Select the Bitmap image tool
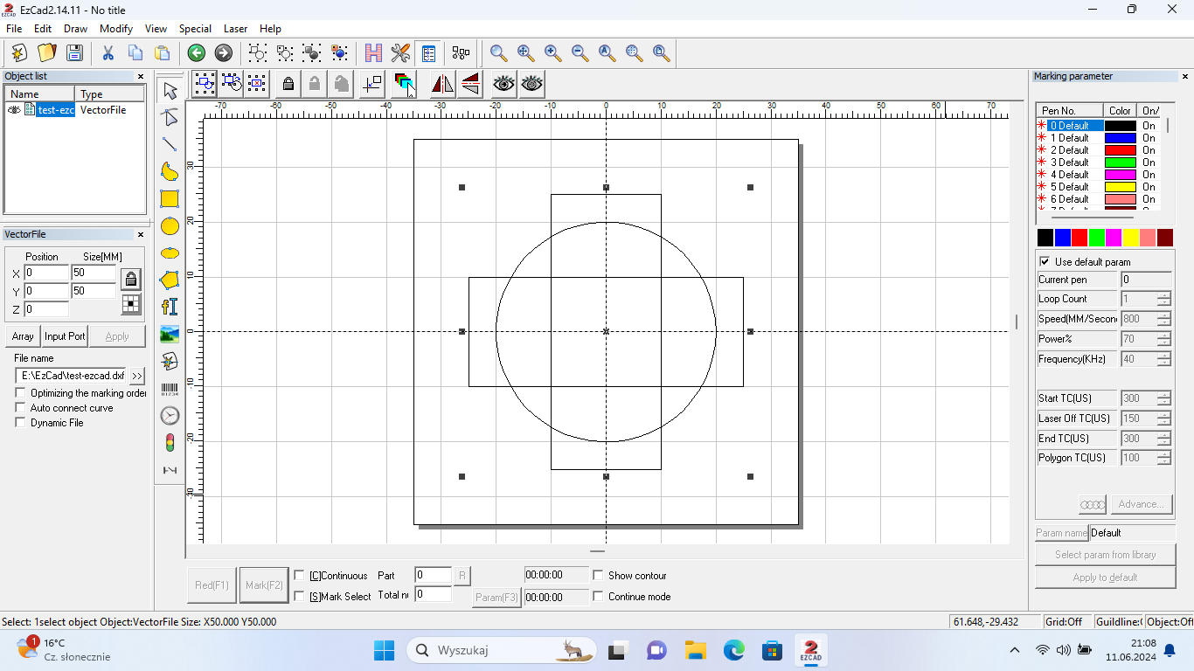The width and height of the screenshot is (1194, 671). 170,335
